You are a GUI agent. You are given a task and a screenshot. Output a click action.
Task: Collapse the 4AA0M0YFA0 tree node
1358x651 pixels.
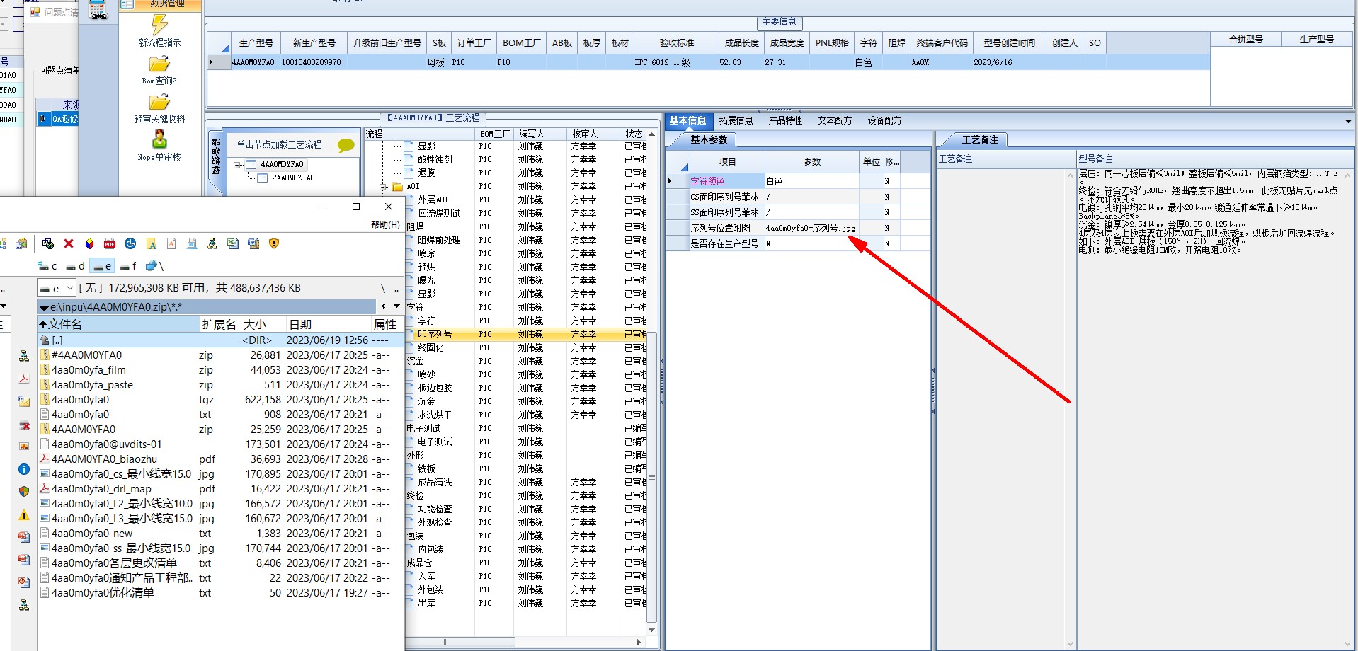click(238, 165)
